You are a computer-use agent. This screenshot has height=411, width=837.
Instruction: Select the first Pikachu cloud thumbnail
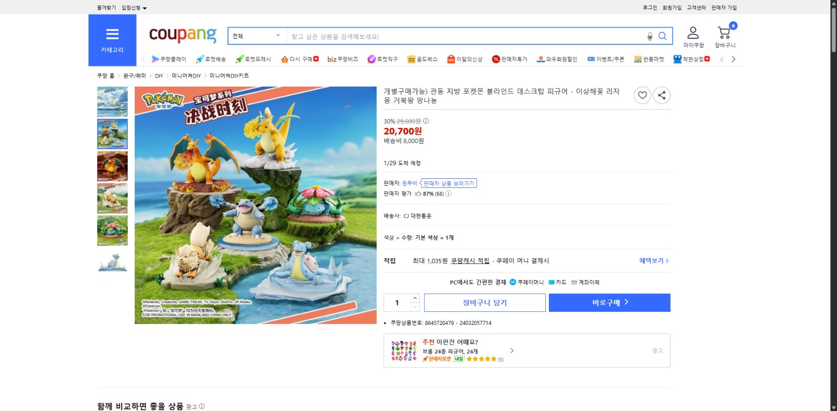pyautogui.click(x=113, y=102)
